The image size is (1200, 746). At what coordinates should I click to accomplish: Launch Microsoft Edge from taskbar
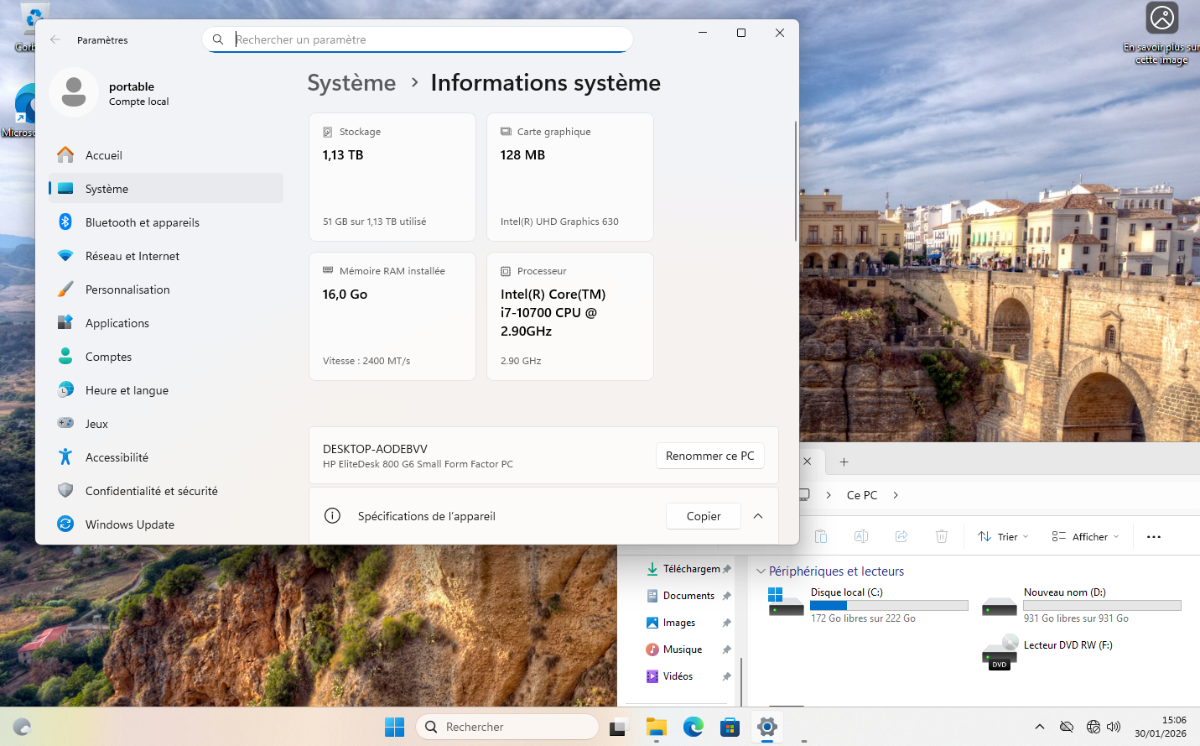693,727
